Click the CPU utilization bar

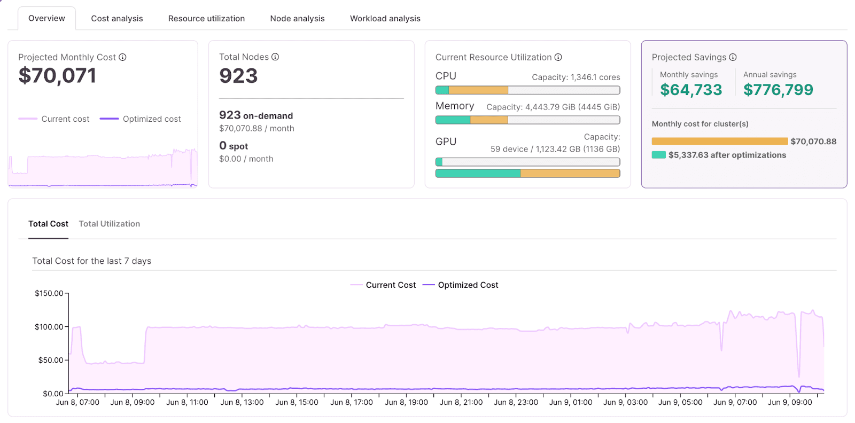coord(527,90)
